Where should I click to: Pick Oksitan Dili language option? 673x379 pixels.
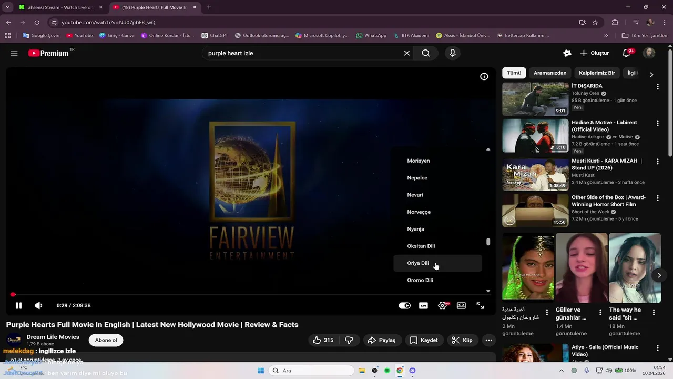437,246
